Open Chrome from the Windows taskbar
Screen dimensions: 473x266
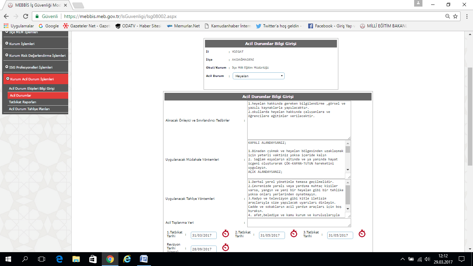[x=110, y=259]
